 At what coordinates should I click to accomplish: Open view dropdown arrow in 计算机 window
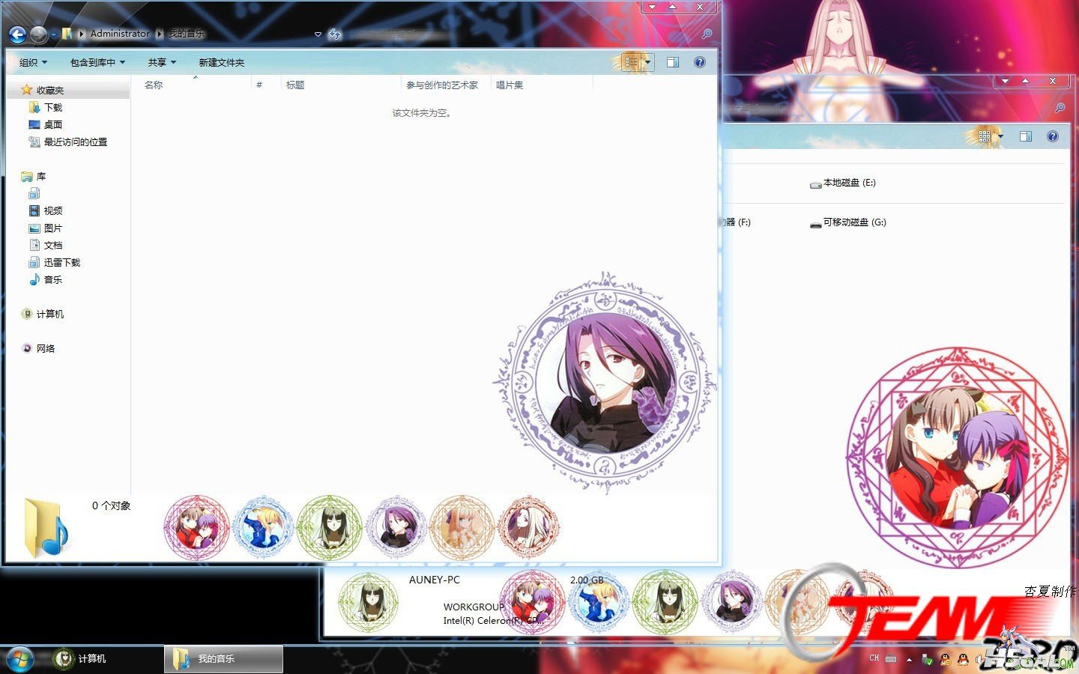click(1000, 136)
